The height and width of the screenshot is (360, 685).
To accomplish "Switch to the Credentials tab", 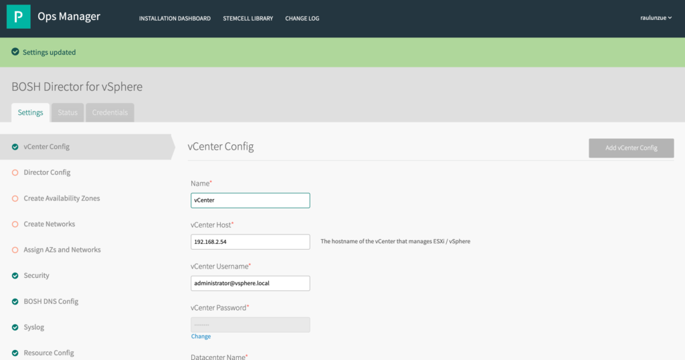I will pos(110,113).
